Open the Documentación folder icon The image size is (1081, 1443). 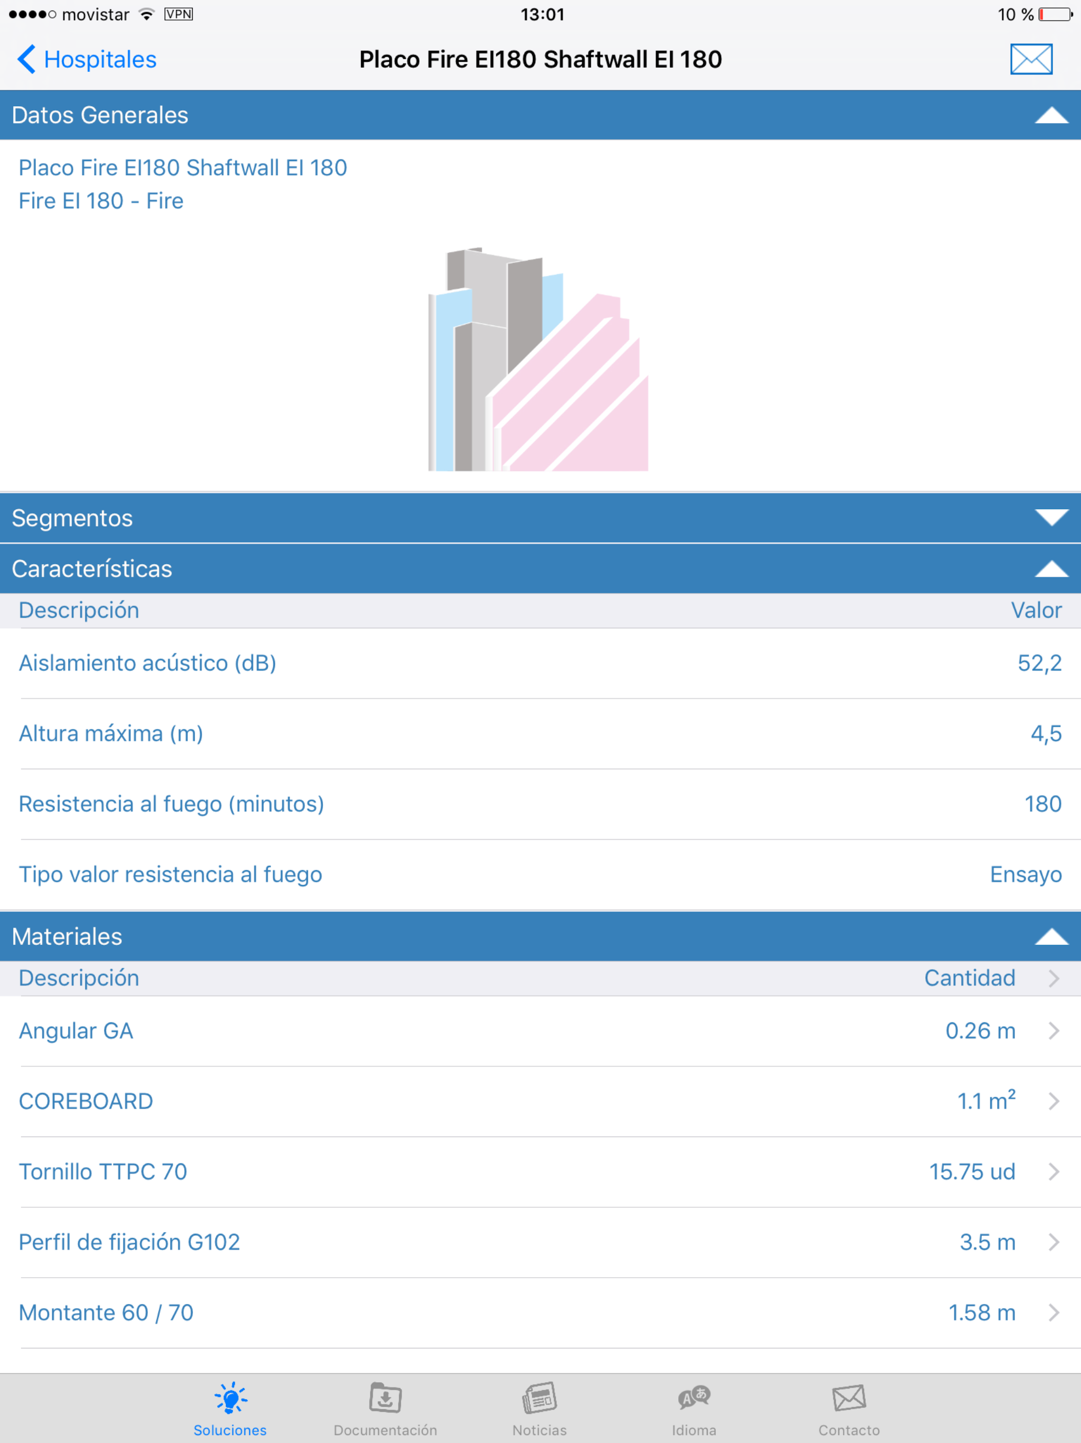385,1398
